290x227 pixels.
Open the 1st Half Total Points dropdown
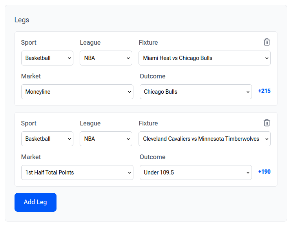77,173
